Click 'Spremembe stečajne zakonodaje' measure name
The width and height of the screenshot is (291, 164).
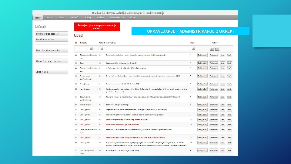(117, 105)
